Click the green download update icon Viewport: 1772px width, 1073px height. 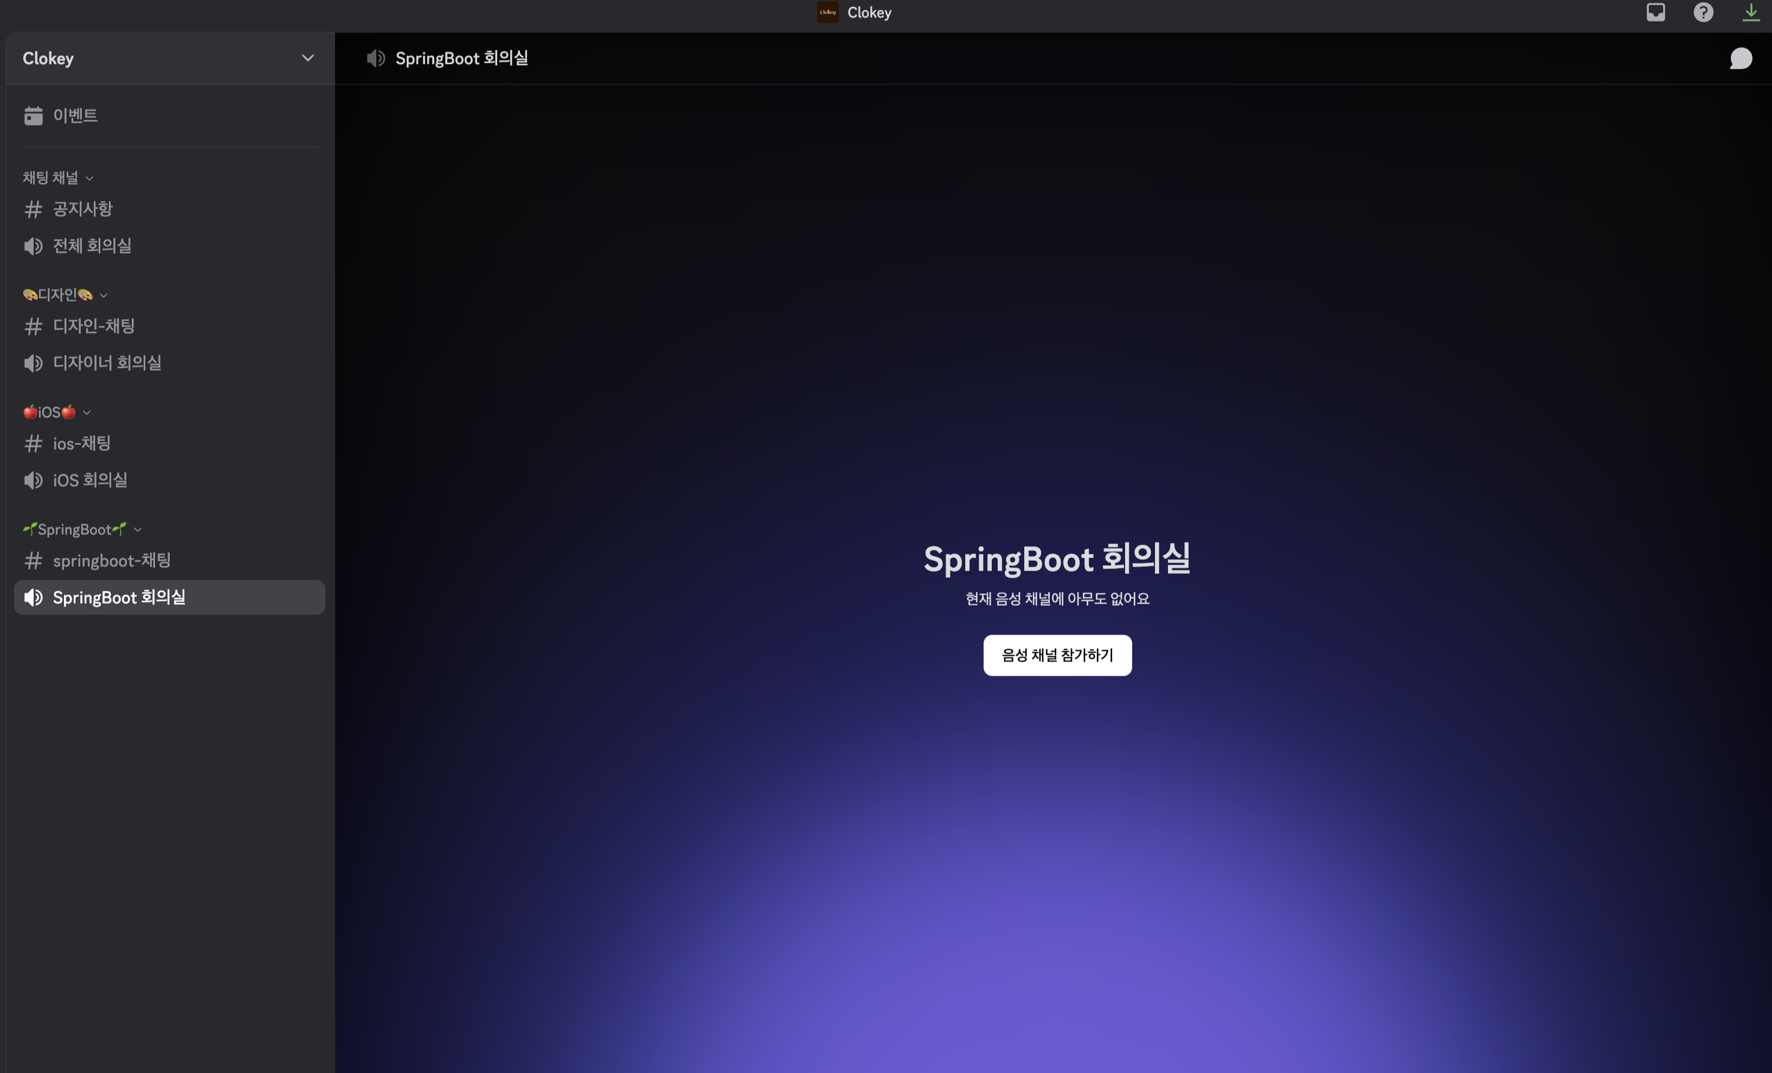pyautogui.click(x=1750, y=12)
